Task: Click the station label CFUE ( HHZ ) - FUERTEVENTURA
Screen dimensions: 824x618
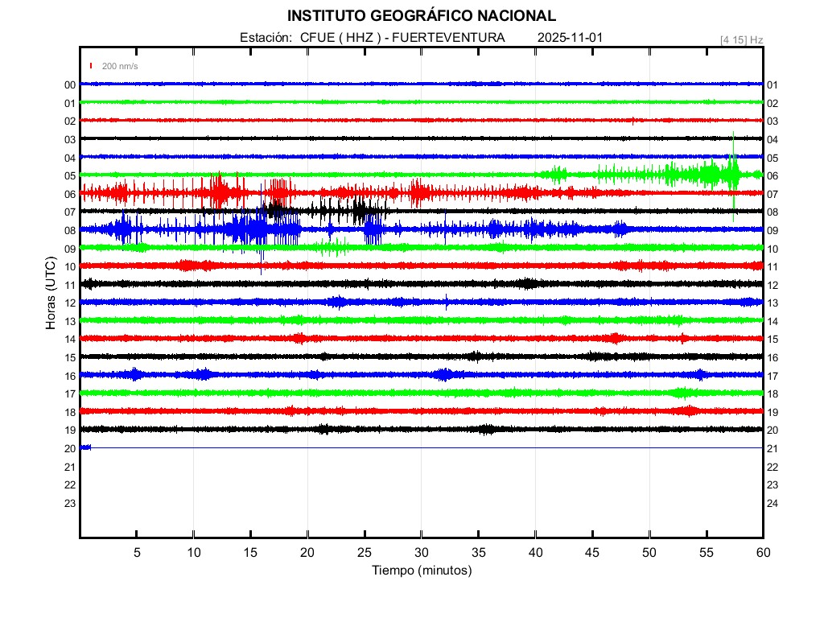Action: click(402, 38)
